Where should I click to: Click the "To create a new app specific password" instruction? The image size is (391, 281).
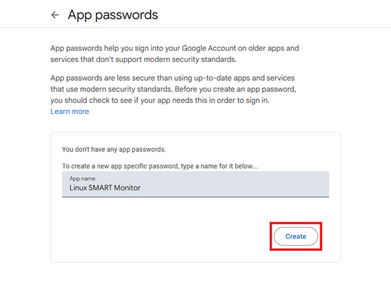pos(160,167)
